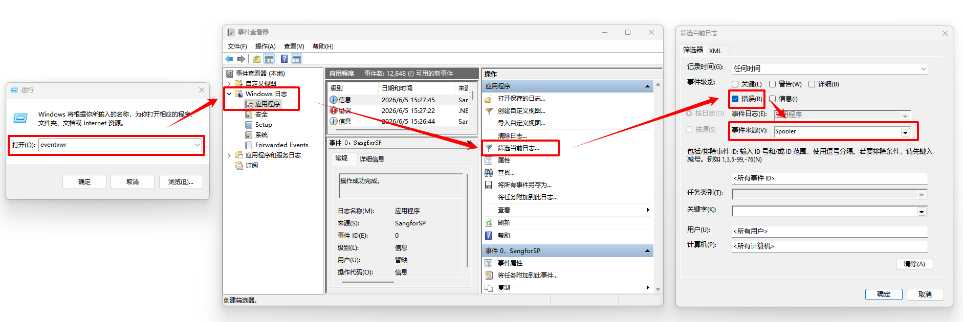Click the Forwarded Events log icon
The width and height of the screenshot is (963, 322).
point(249,145)
